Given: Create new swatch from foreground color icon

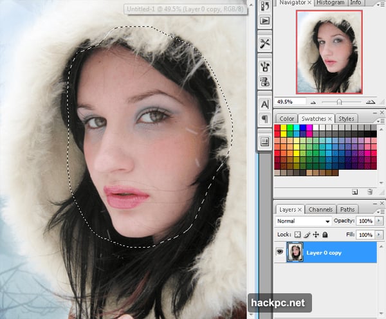Looking at the screenshot, I should pos(354,192).
